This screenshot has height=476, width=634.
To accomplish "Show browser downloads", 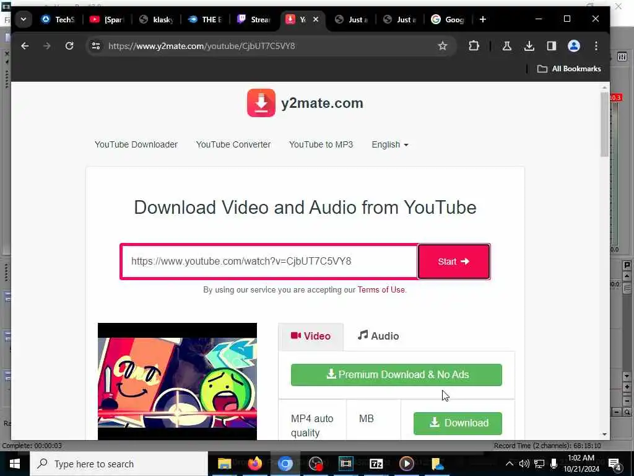I will point(529,46).
